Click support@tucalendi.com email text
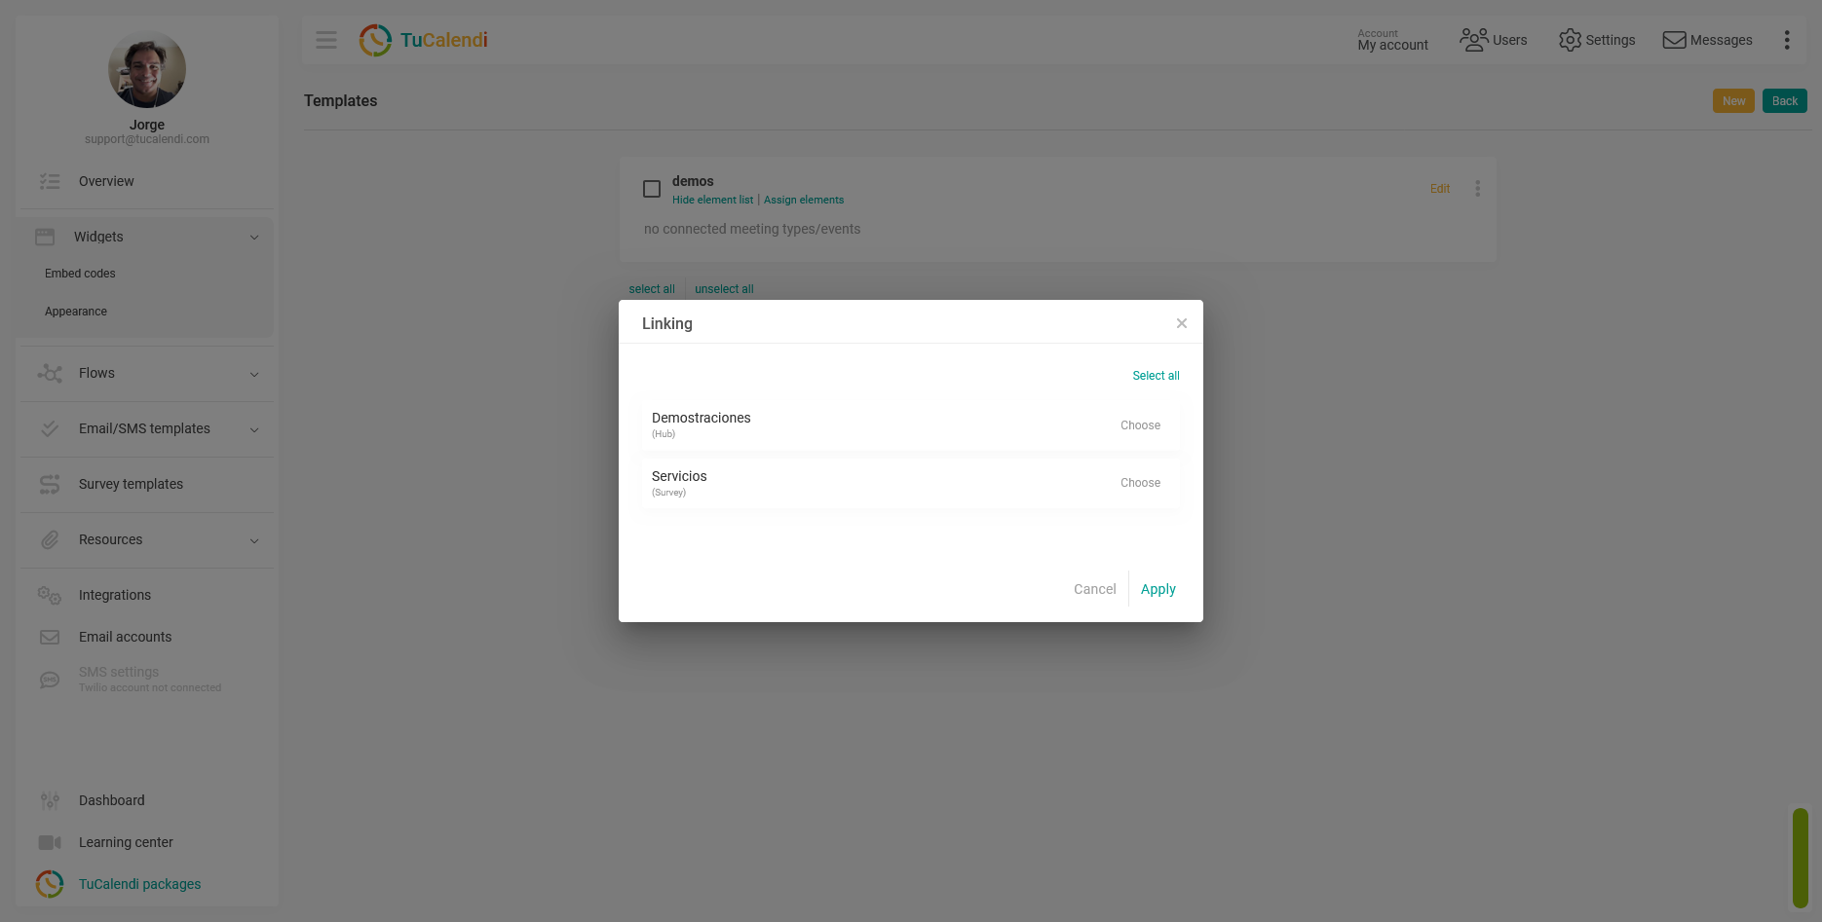 point(147,139)
